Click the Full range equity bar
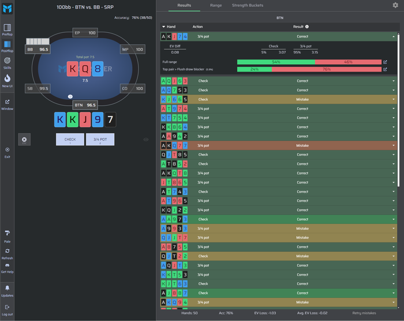 [x=309, y=62]
